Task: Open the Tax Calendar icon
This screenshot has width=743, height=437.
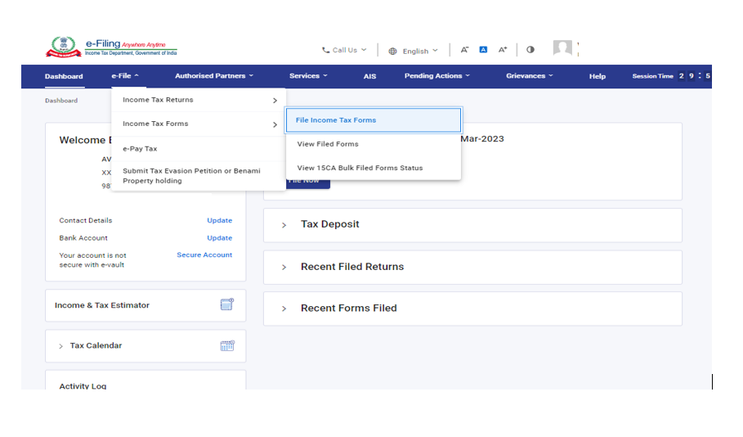Action: tap(227, 345)
